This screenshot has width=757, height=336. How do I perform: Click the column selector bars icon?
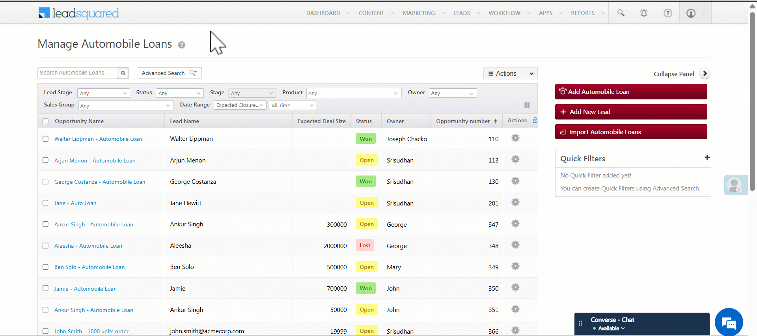pos(527,105)
